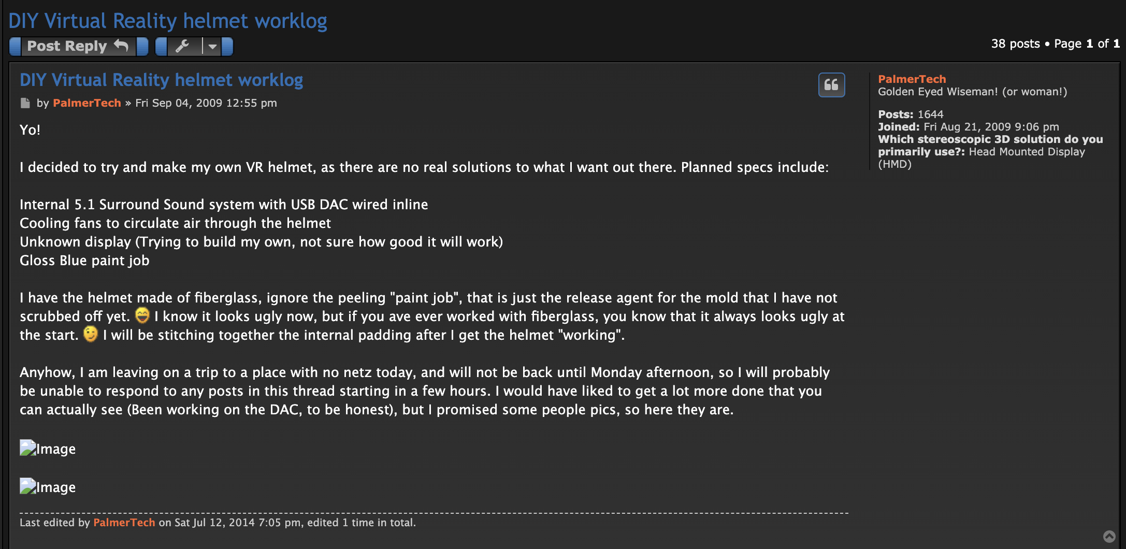
Task: Open the thread title link at top
Action: pos(168,21)
